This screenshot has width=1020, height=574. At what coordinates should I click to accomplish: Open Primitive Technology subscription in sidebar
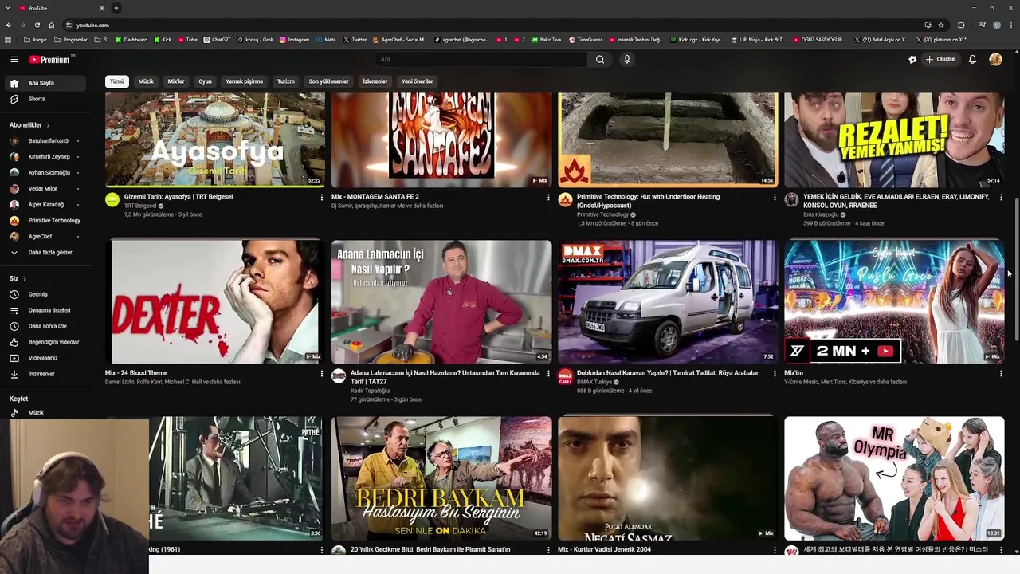click(x=45, y=221)
